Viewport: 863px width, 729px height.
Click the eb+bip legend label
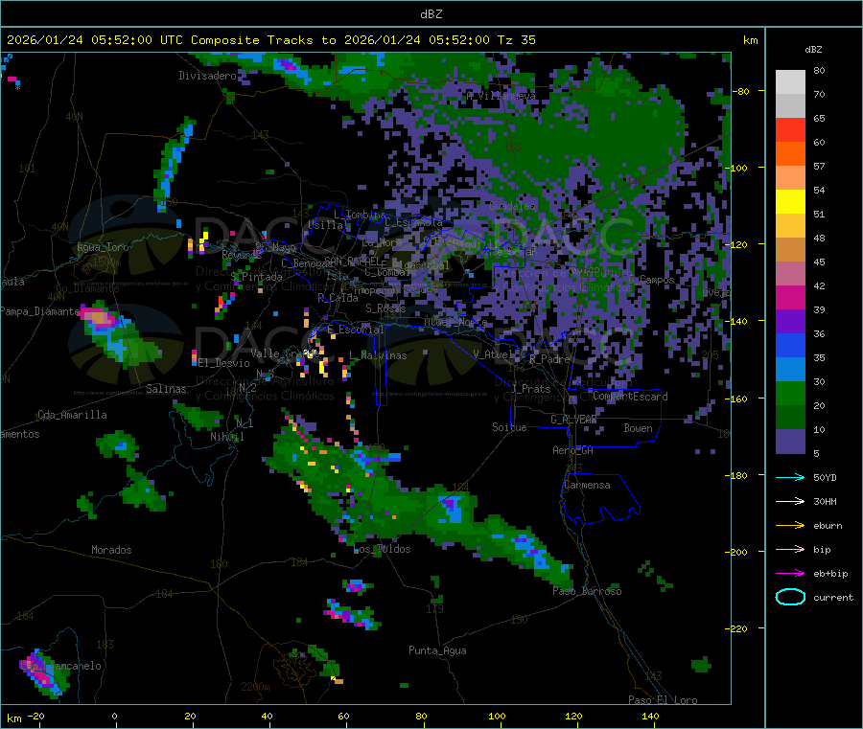(830, 574)
